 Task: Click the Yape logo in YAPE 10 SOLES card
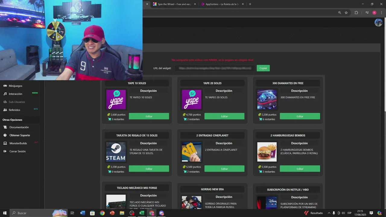point(116,99)
